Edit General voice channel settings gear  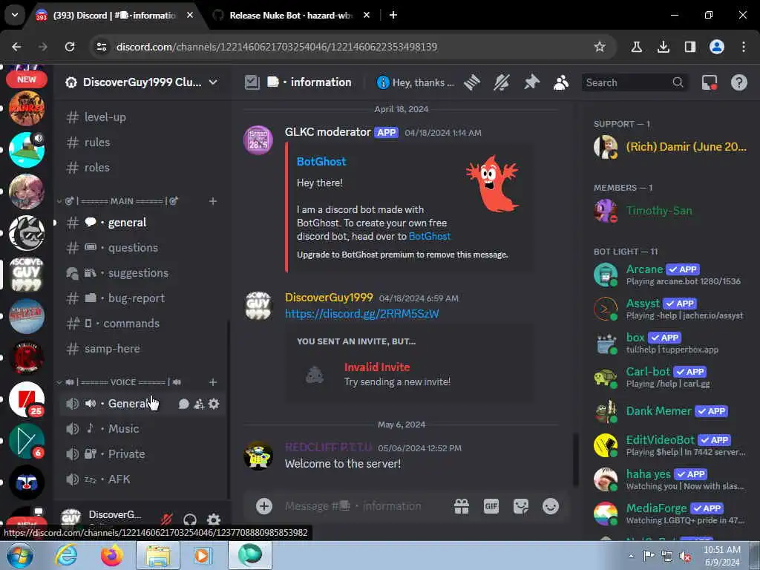tap(214, 404)
